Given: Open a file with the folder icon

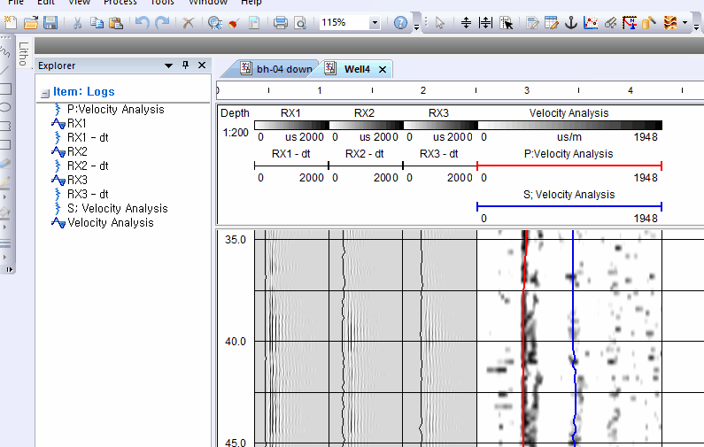Looking at the screenshot, I should (30, 22).
